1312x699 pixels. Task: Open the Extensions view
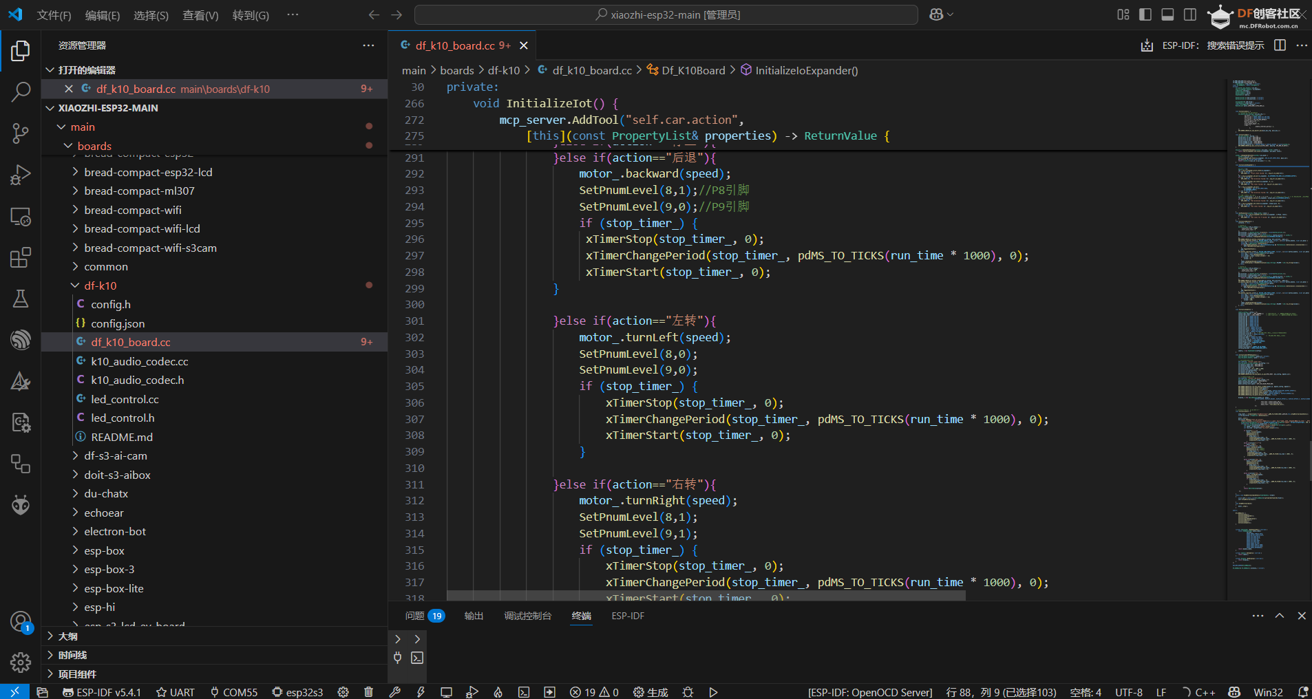click(x=21, y=257)
